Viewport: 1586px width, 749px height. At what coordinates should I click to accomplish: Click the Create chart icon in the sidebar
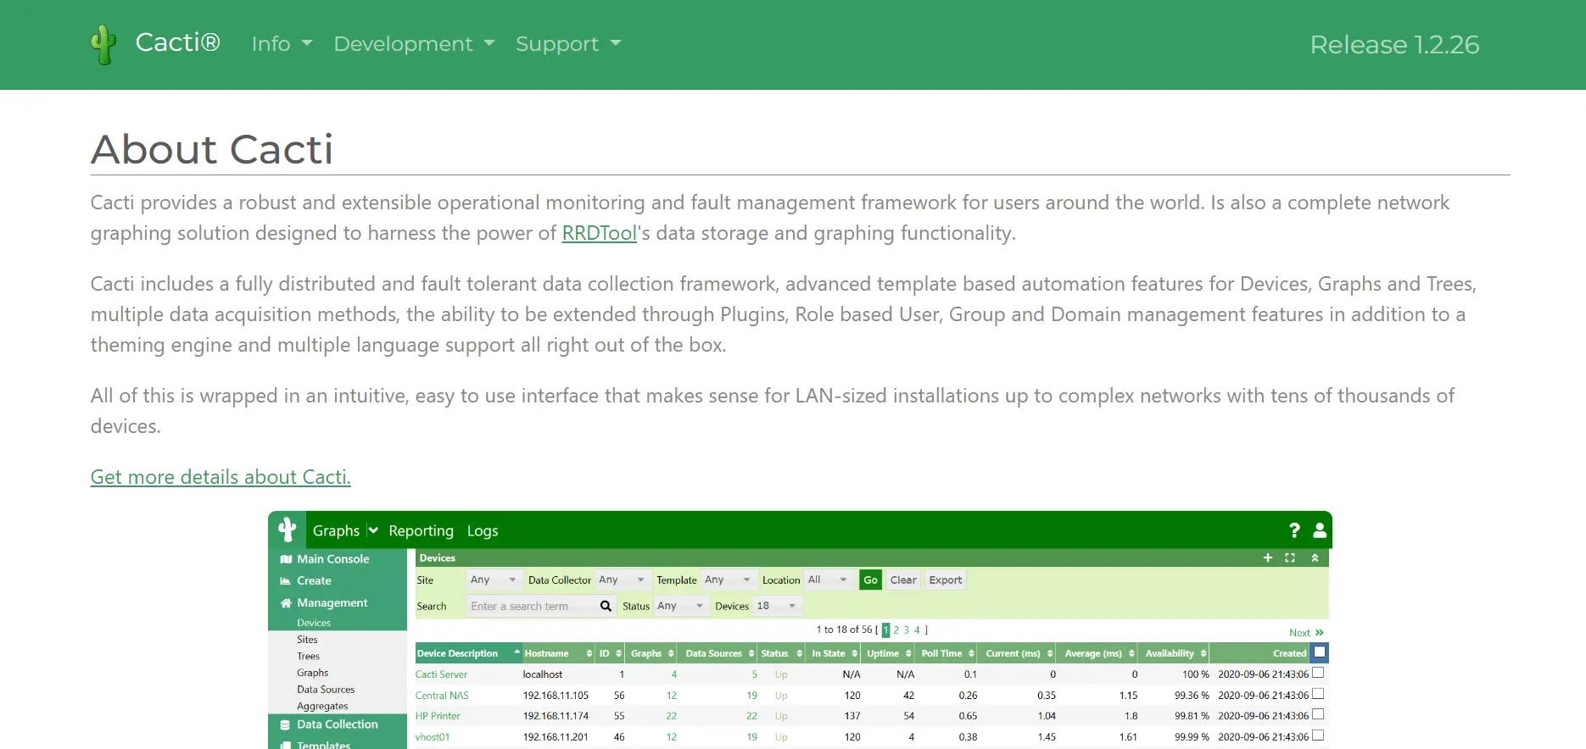point(286,581)
